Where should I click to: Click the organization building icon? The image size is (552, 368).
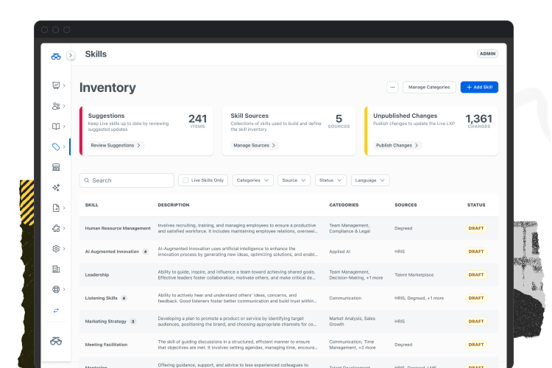coord(56,269)
